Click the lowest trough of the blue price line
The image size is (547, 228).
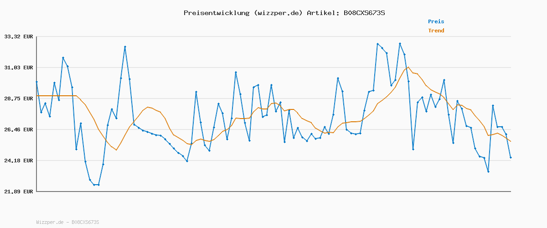coord(96,185)
